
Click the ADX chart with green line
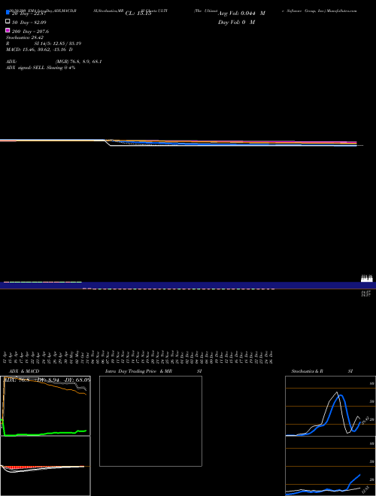tap(45, 406)
